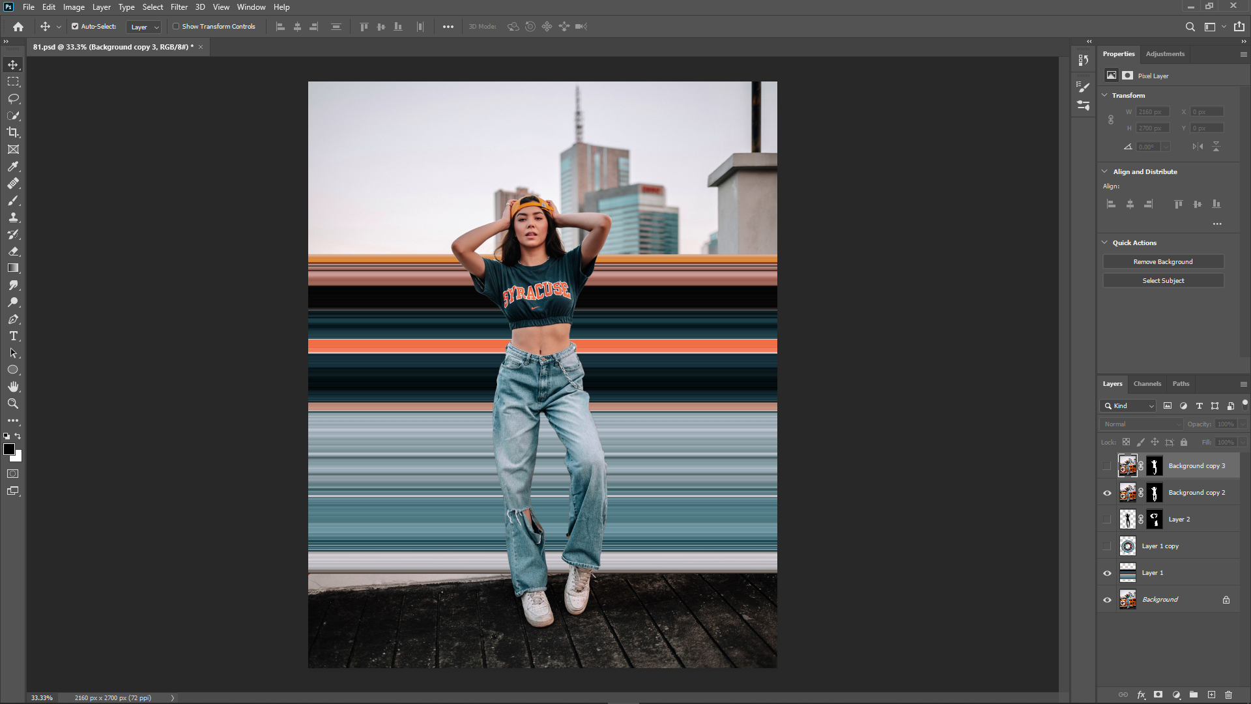
Task: Collapse the Transform section
Action: coord(1104,95)
